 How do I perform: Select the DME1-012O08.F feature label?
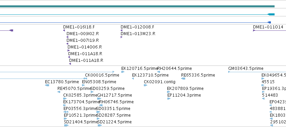(x=137, y=27)
